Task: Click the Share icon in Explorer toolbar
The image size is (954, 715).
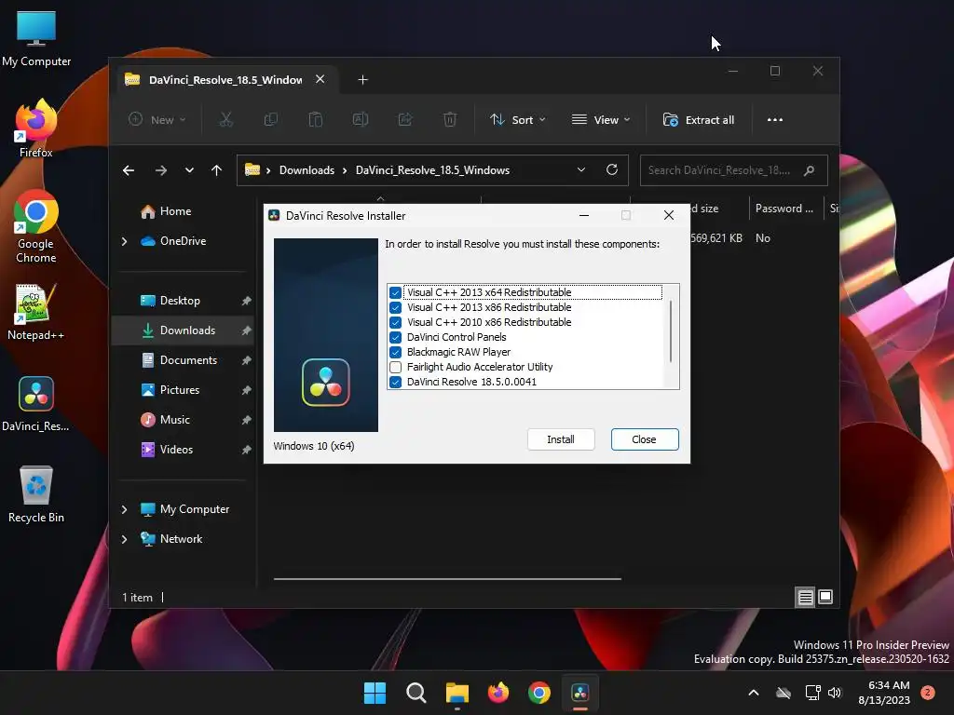Action: [405, 120]
